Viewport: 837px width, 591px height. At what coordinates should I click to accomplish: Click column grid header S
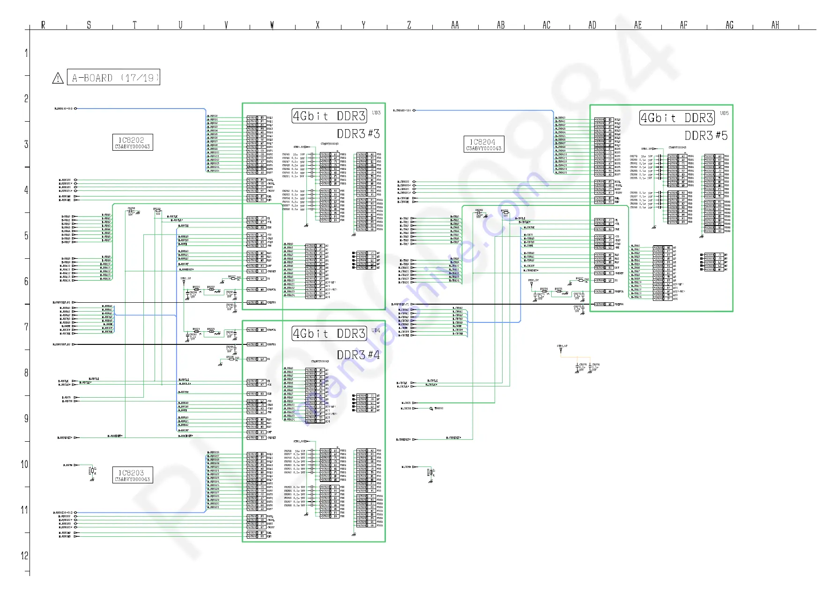point(89,25)
